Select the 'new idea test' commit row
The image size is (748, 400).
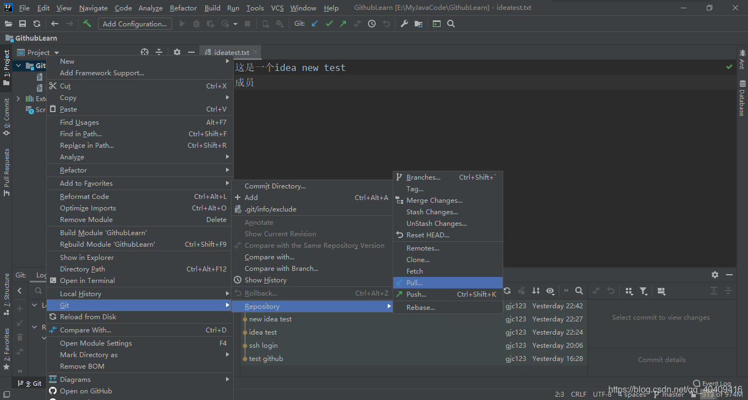click(x=413, y=319)
